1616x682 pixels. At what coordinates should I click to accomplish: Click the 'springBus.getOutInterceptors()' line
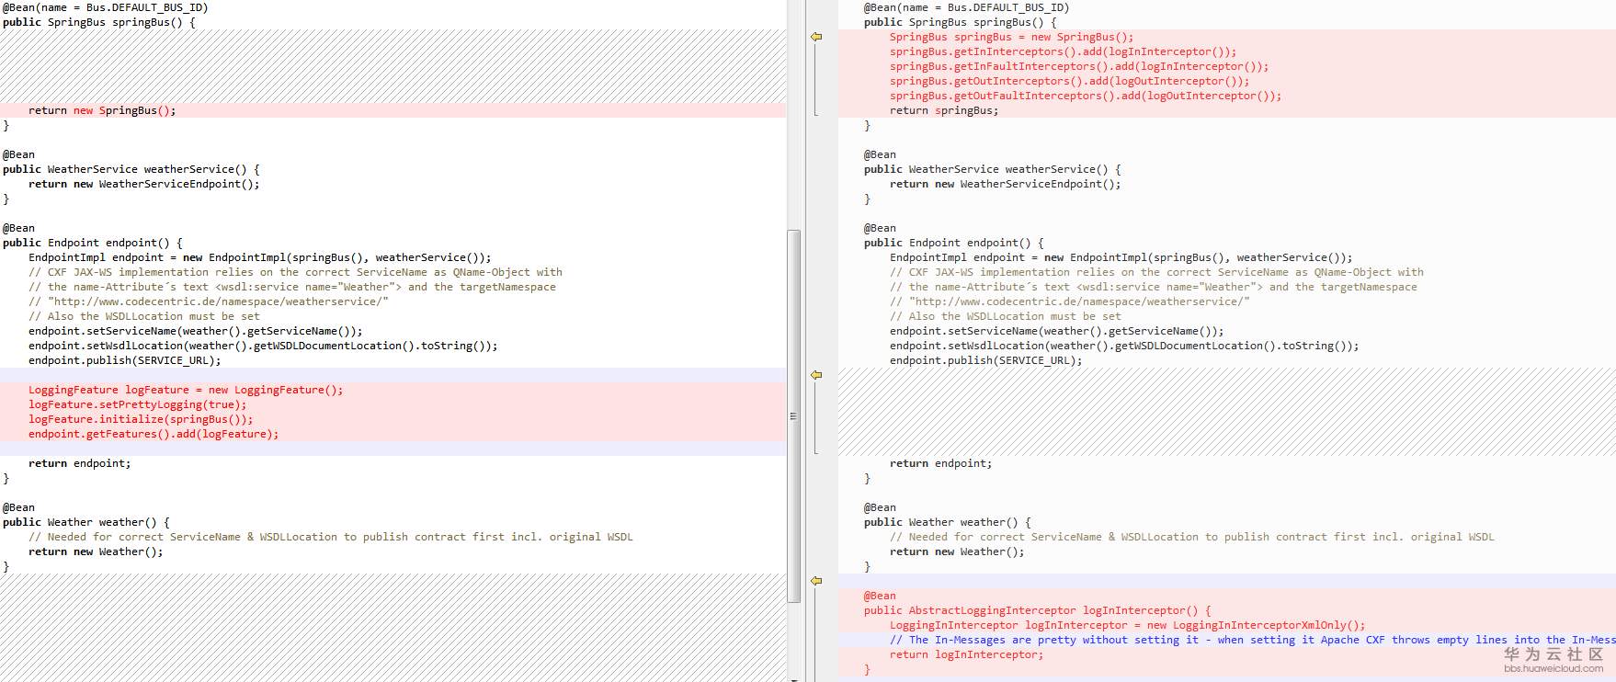1070,81
